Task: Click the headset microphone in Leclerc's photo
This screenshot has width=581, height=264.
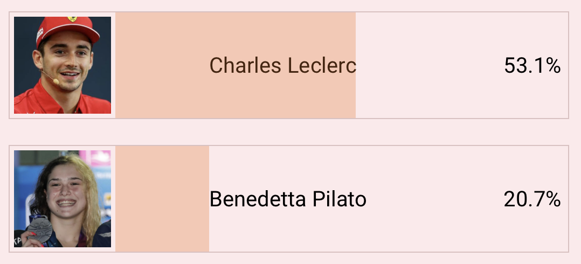Action: [56, 81]
